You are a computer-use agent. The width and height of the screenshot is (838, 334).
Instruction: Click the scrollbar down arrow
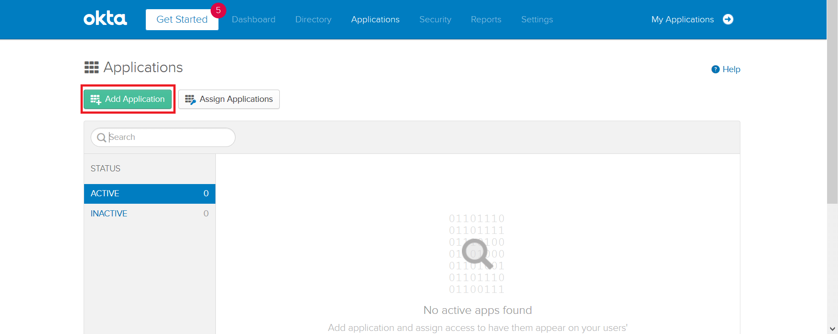pyautogui.click(x=832, y=329)
